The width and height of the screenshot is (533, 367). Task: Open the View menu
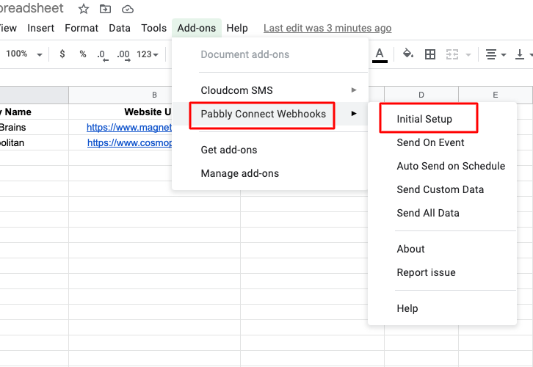[8, 28]
